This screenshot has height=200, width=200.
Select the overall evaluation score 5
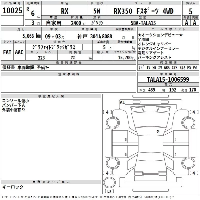click(190, 11)
